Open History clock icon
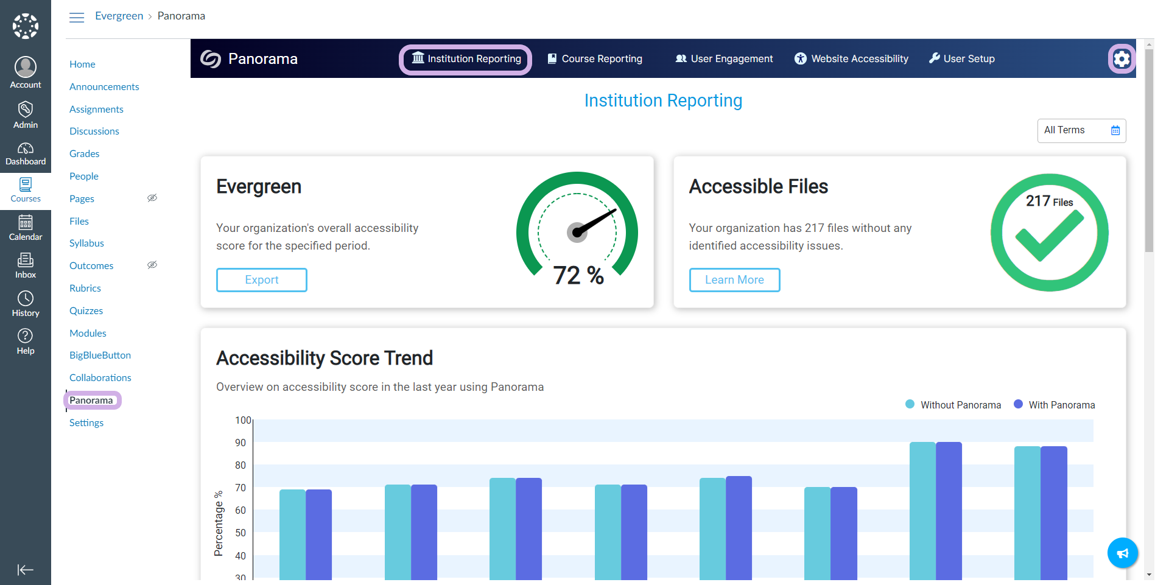The image size is (1169, 585). (26, 304)
